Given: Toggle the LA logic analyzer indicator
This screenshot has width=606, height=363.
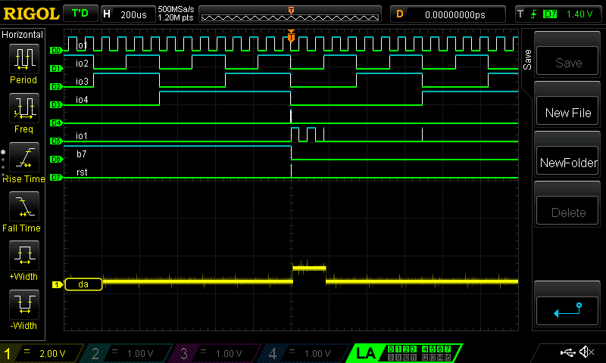Looking at the screenshot, I should (x=366, y=353).
